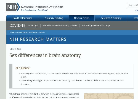This screenshot has height=99, width=138.
Task: Open the Health Information menu
Action: click(22, 18)
